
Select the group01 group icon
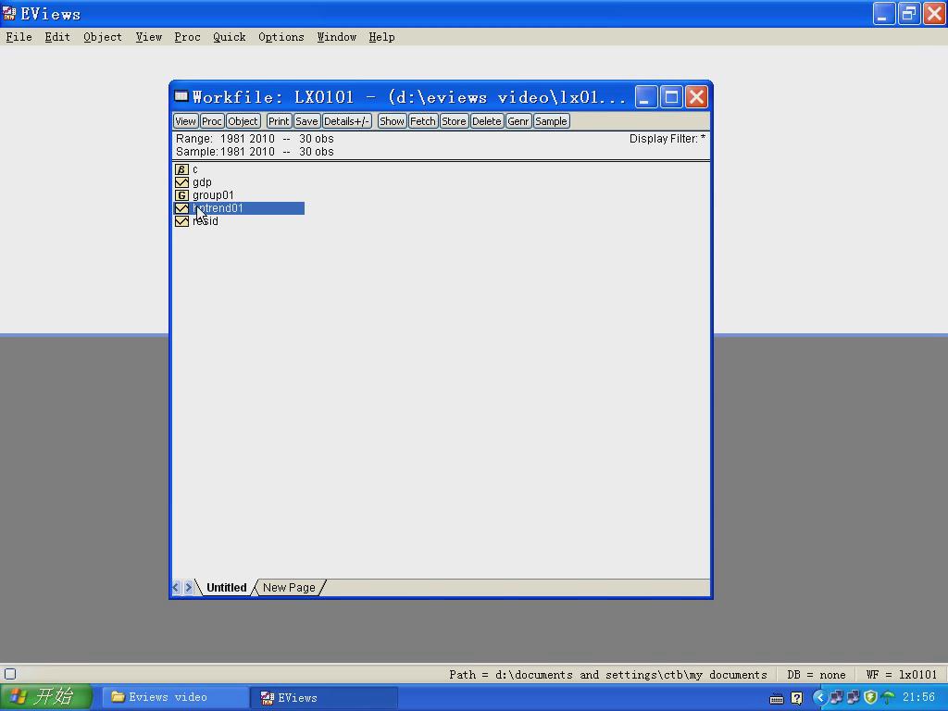click(x=181, y=195)
